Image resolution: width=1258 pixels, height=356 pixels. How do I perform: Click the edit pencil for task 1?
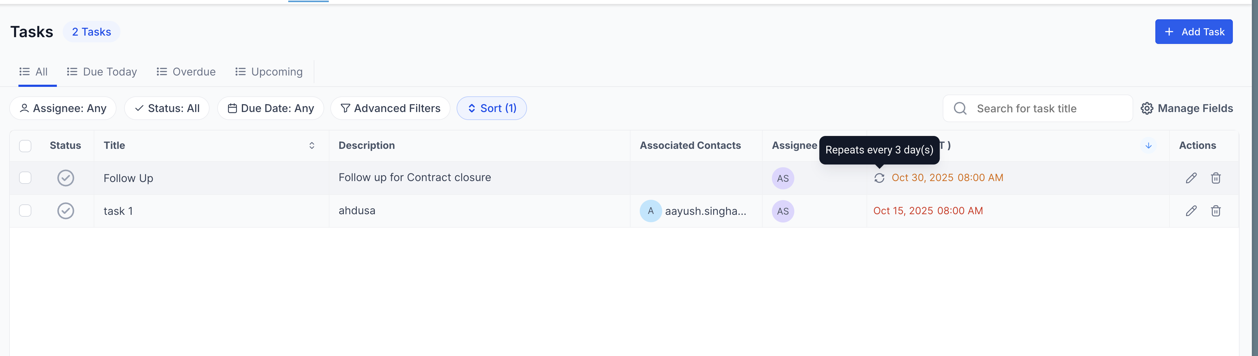tap(1191, 211)
